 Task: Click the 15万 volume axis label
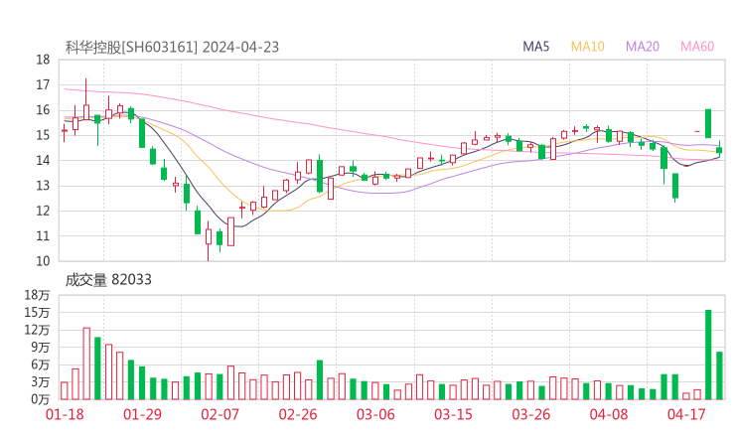point(37,312)
